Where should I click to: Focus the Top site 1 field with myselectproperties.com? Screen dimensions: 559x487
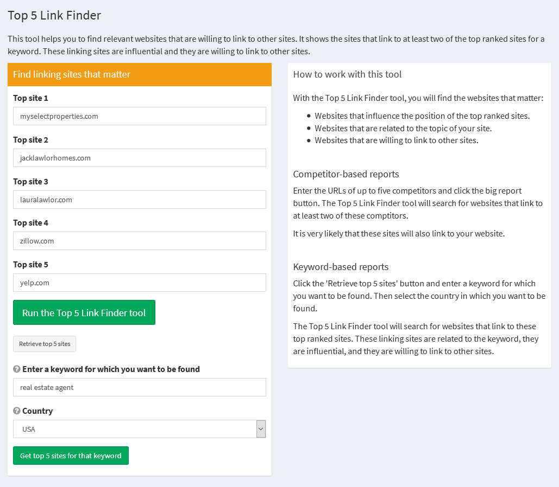(x=139, y=116)
